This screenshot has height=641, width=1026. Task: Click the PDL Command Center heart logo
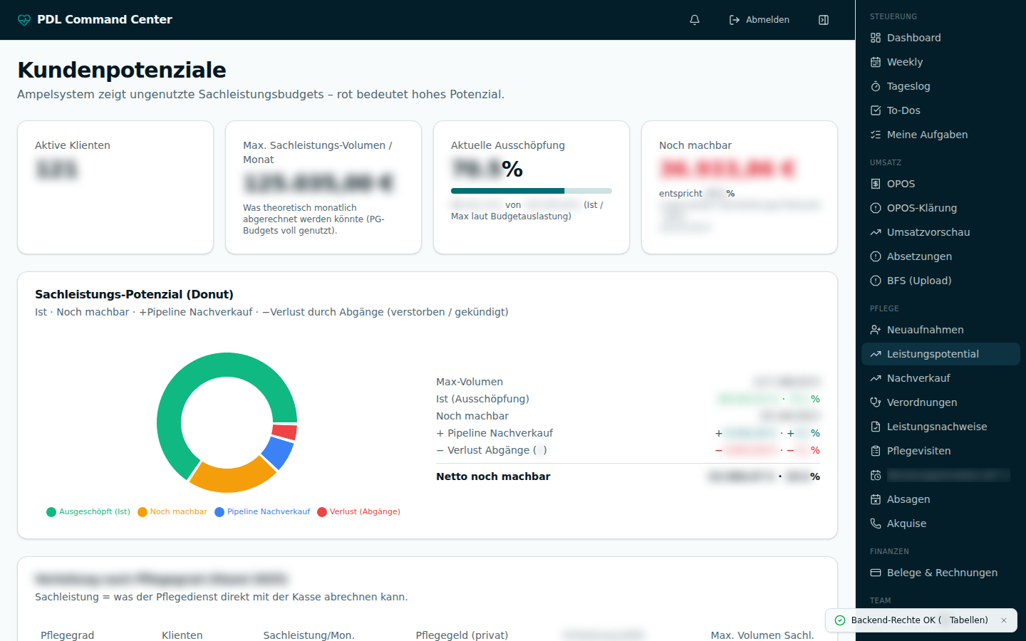click(24, 20)
